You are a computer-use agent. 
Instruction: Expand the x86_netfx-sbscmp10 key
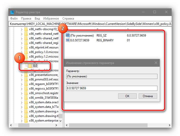pos(22,29)
